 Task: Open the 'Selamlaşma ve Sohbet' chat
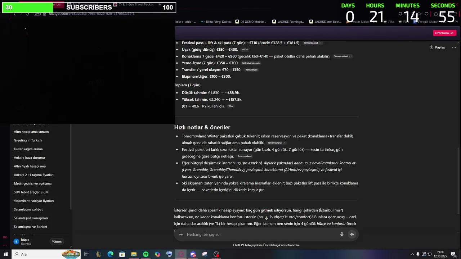[30, 227]
